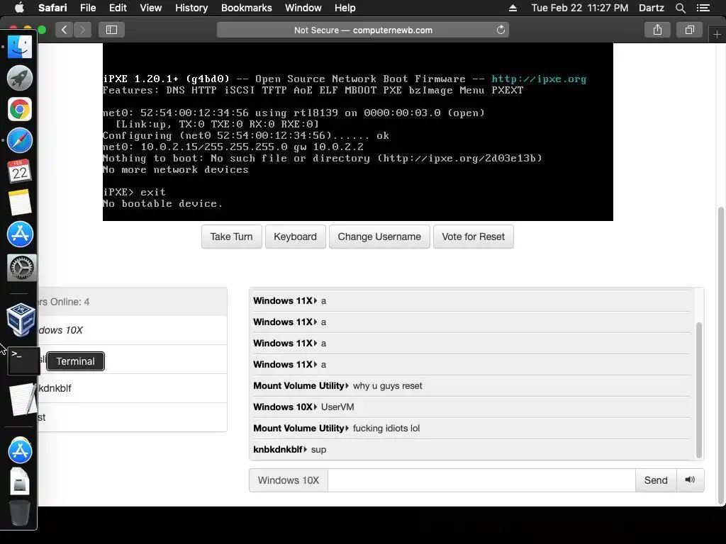The height and width of the screenshot is (544, 726).
Task: Click the page vertical scrollbar
Action: tap(720, 356)
